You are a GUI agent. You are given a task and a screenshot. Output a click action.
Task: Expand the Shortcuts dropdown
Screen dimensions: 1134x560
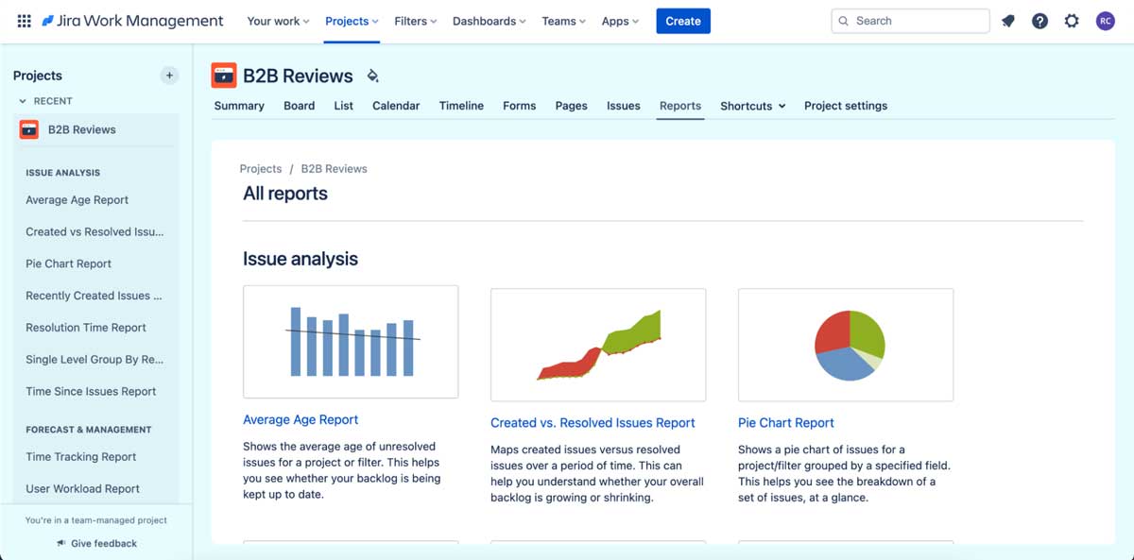pyautogui.click(x=752, y=106)
